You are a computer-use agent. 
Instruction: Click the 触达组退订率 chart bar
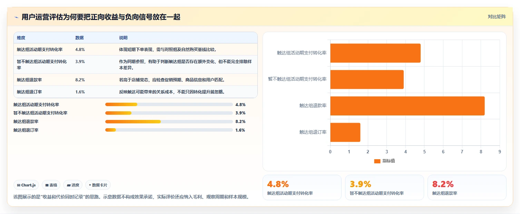[345, 132]
